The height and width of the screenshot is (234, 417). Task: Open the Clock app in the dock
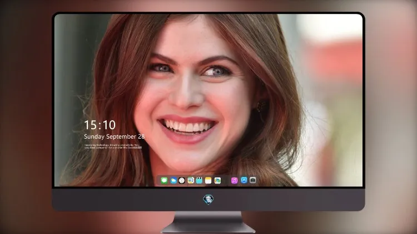tap(182, 181)
